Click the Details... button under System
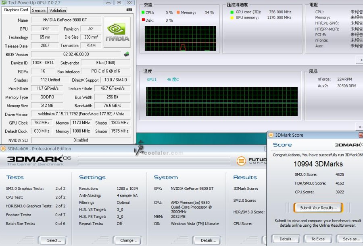363x246 pixels. tap(207, 240)
